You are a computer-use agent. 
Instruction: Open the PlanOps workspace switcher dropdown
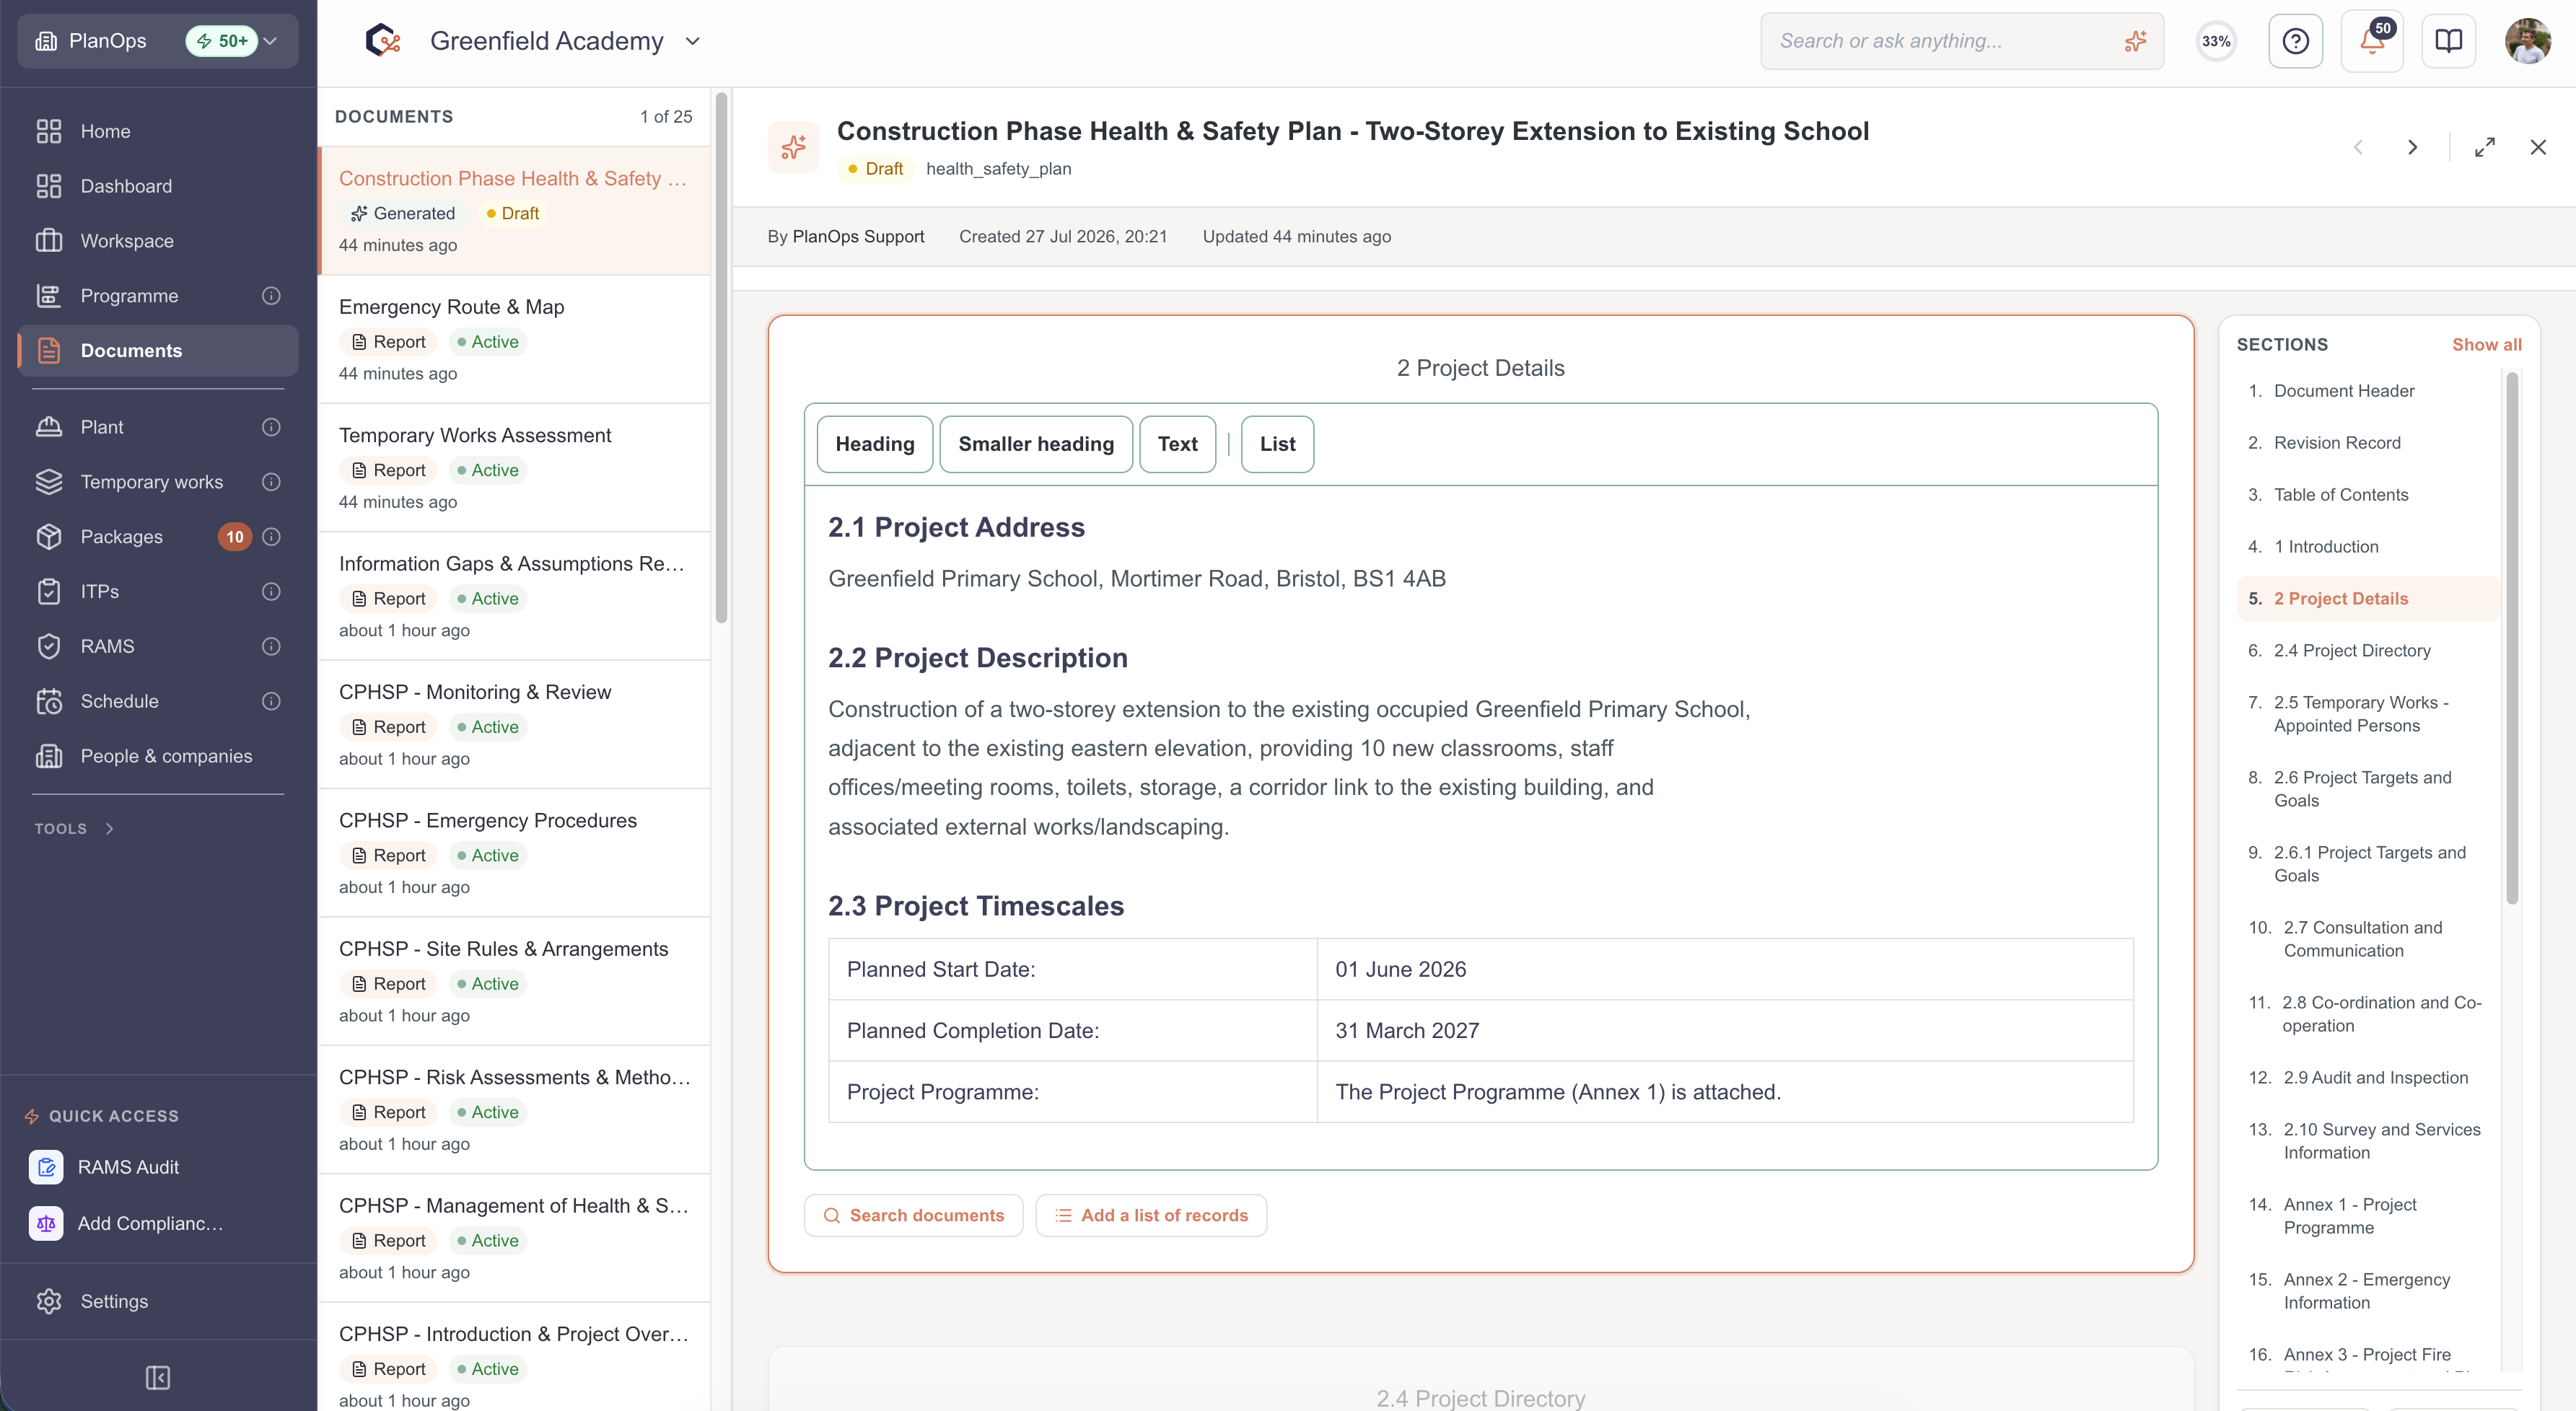tap(158, 41)
